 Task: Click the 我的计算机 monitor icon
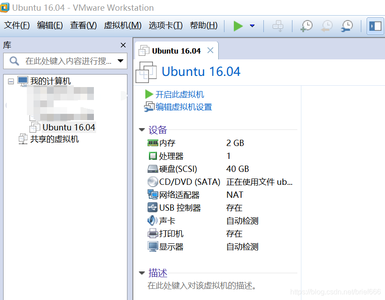23,81
